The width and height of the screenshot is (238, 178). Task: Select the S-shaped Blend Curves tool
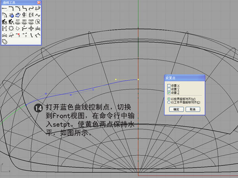click(x=25, y=8)
